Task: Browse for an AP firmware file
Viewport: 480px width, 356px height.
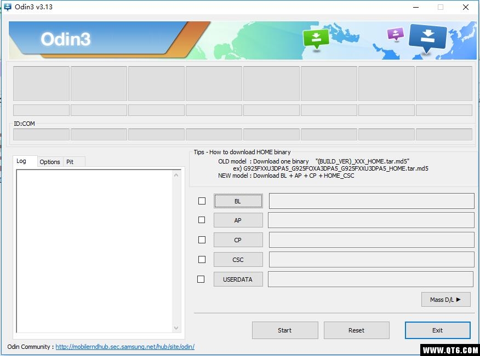Action: click(238, 220)
